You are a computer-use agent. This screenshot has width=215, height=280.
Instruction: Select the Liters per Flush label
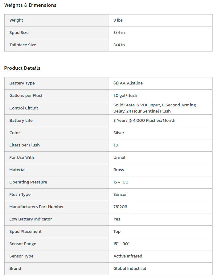[x=24, y=145]
